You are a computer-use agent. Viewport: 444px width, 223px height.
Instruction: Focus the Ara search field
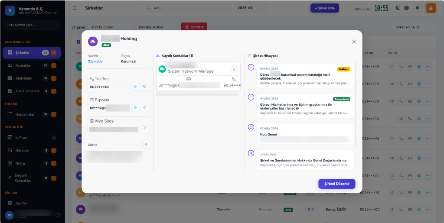(x=187, y=8)
